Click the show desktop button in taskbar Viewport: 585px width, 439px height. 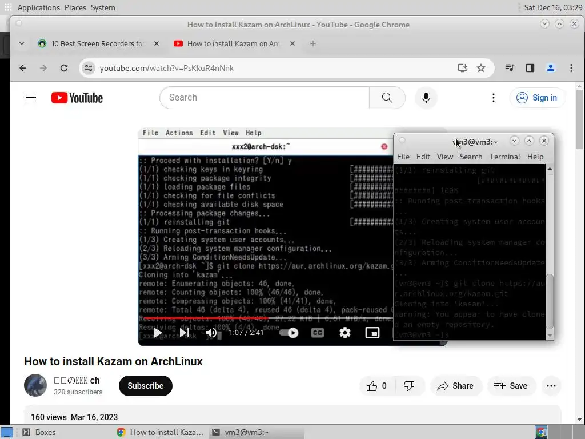pyautogui.click(x=7, y=432)
